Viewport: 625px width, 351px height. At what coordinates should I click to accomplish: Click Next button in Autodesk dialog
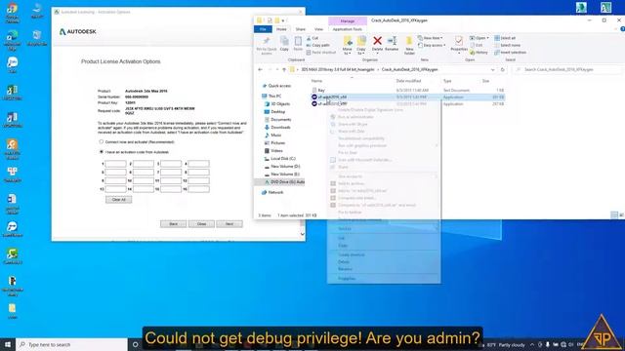229,224
